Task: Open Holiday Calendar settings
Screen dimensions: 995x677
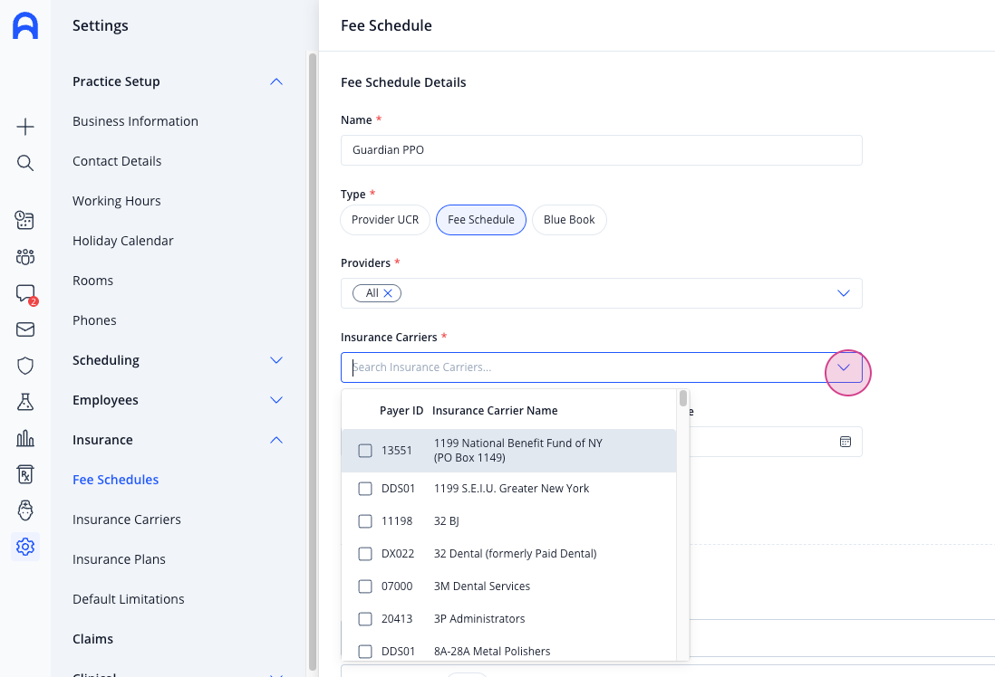Action: 122,241
